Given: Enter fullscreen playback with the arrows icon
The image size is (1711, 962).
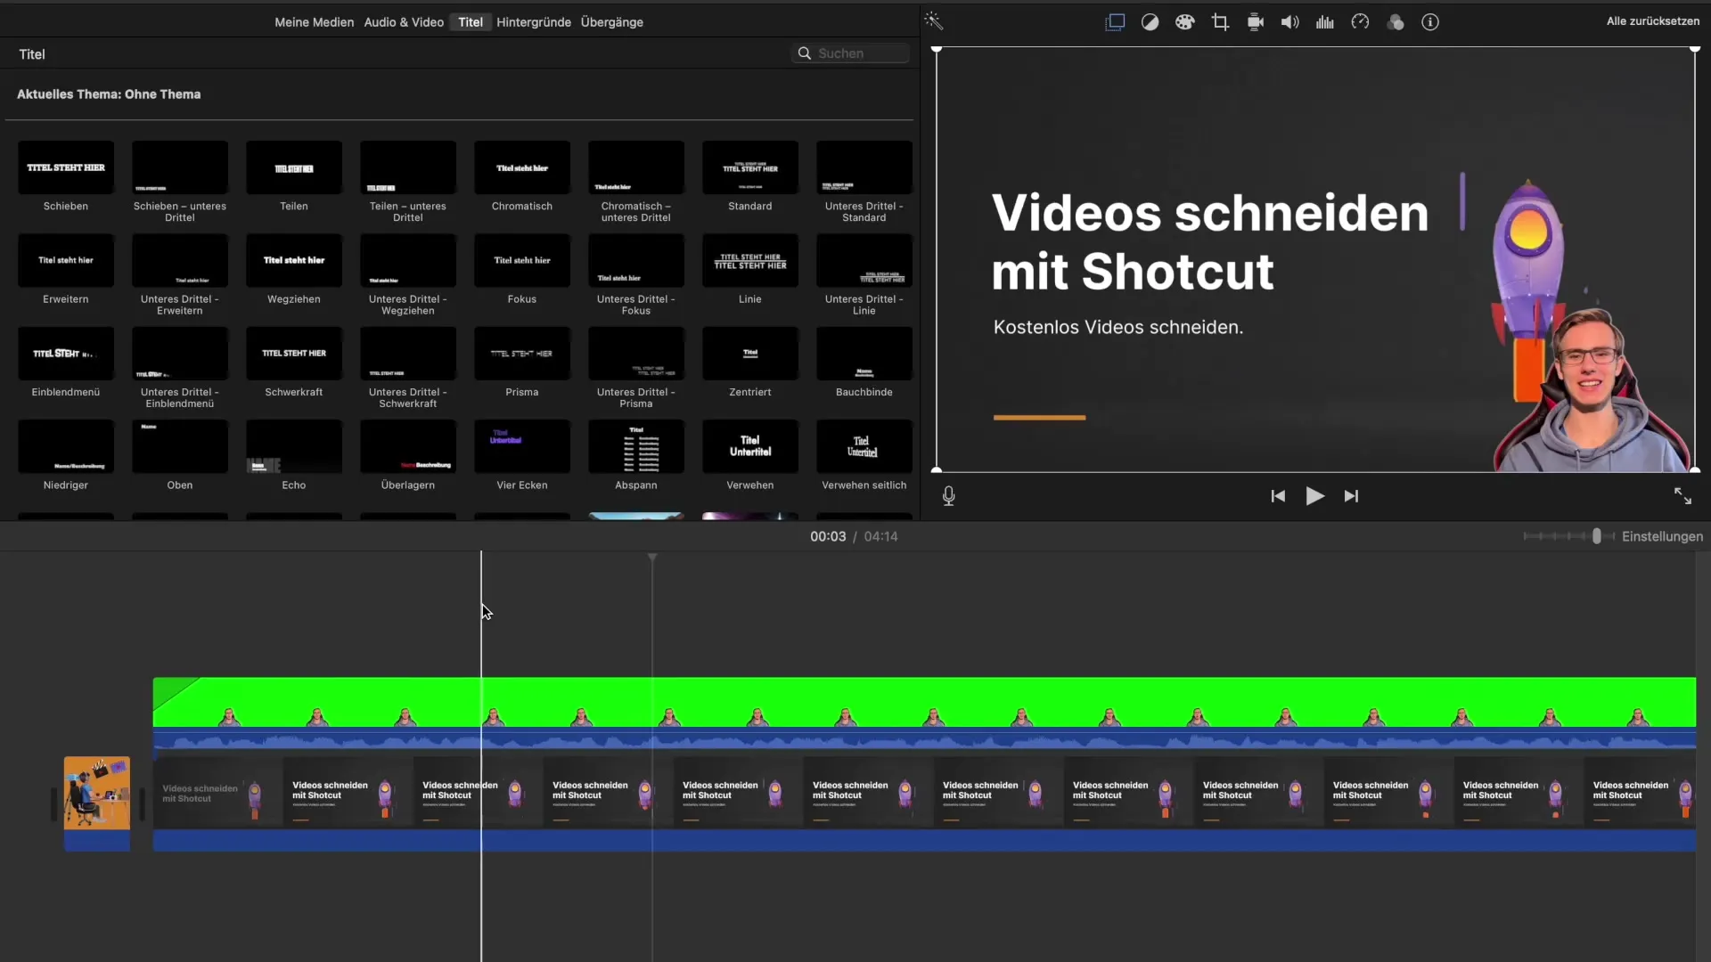Looking at the screenshot, I should click(1682, 496).
